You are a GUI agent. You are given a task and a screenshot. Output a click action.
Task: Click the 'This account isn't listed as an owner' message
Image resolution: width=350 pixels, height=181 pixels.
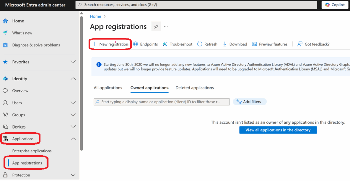pos(278,122)
